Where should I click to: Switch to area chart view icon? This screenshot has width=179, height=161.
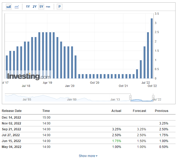tap(17, 7)
